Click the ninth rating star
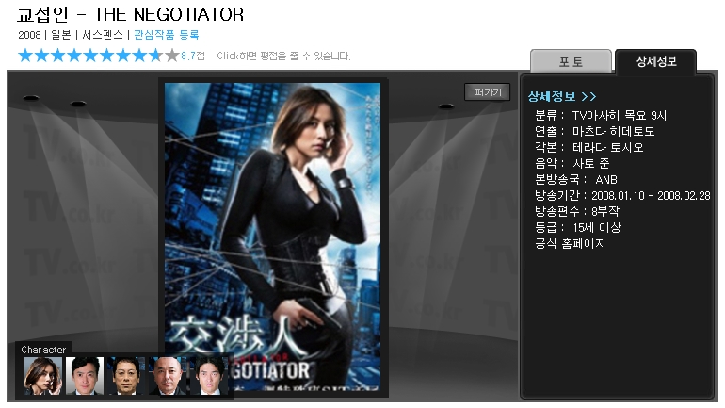This screenshot has width=725, height=408. tap(155, 56)
